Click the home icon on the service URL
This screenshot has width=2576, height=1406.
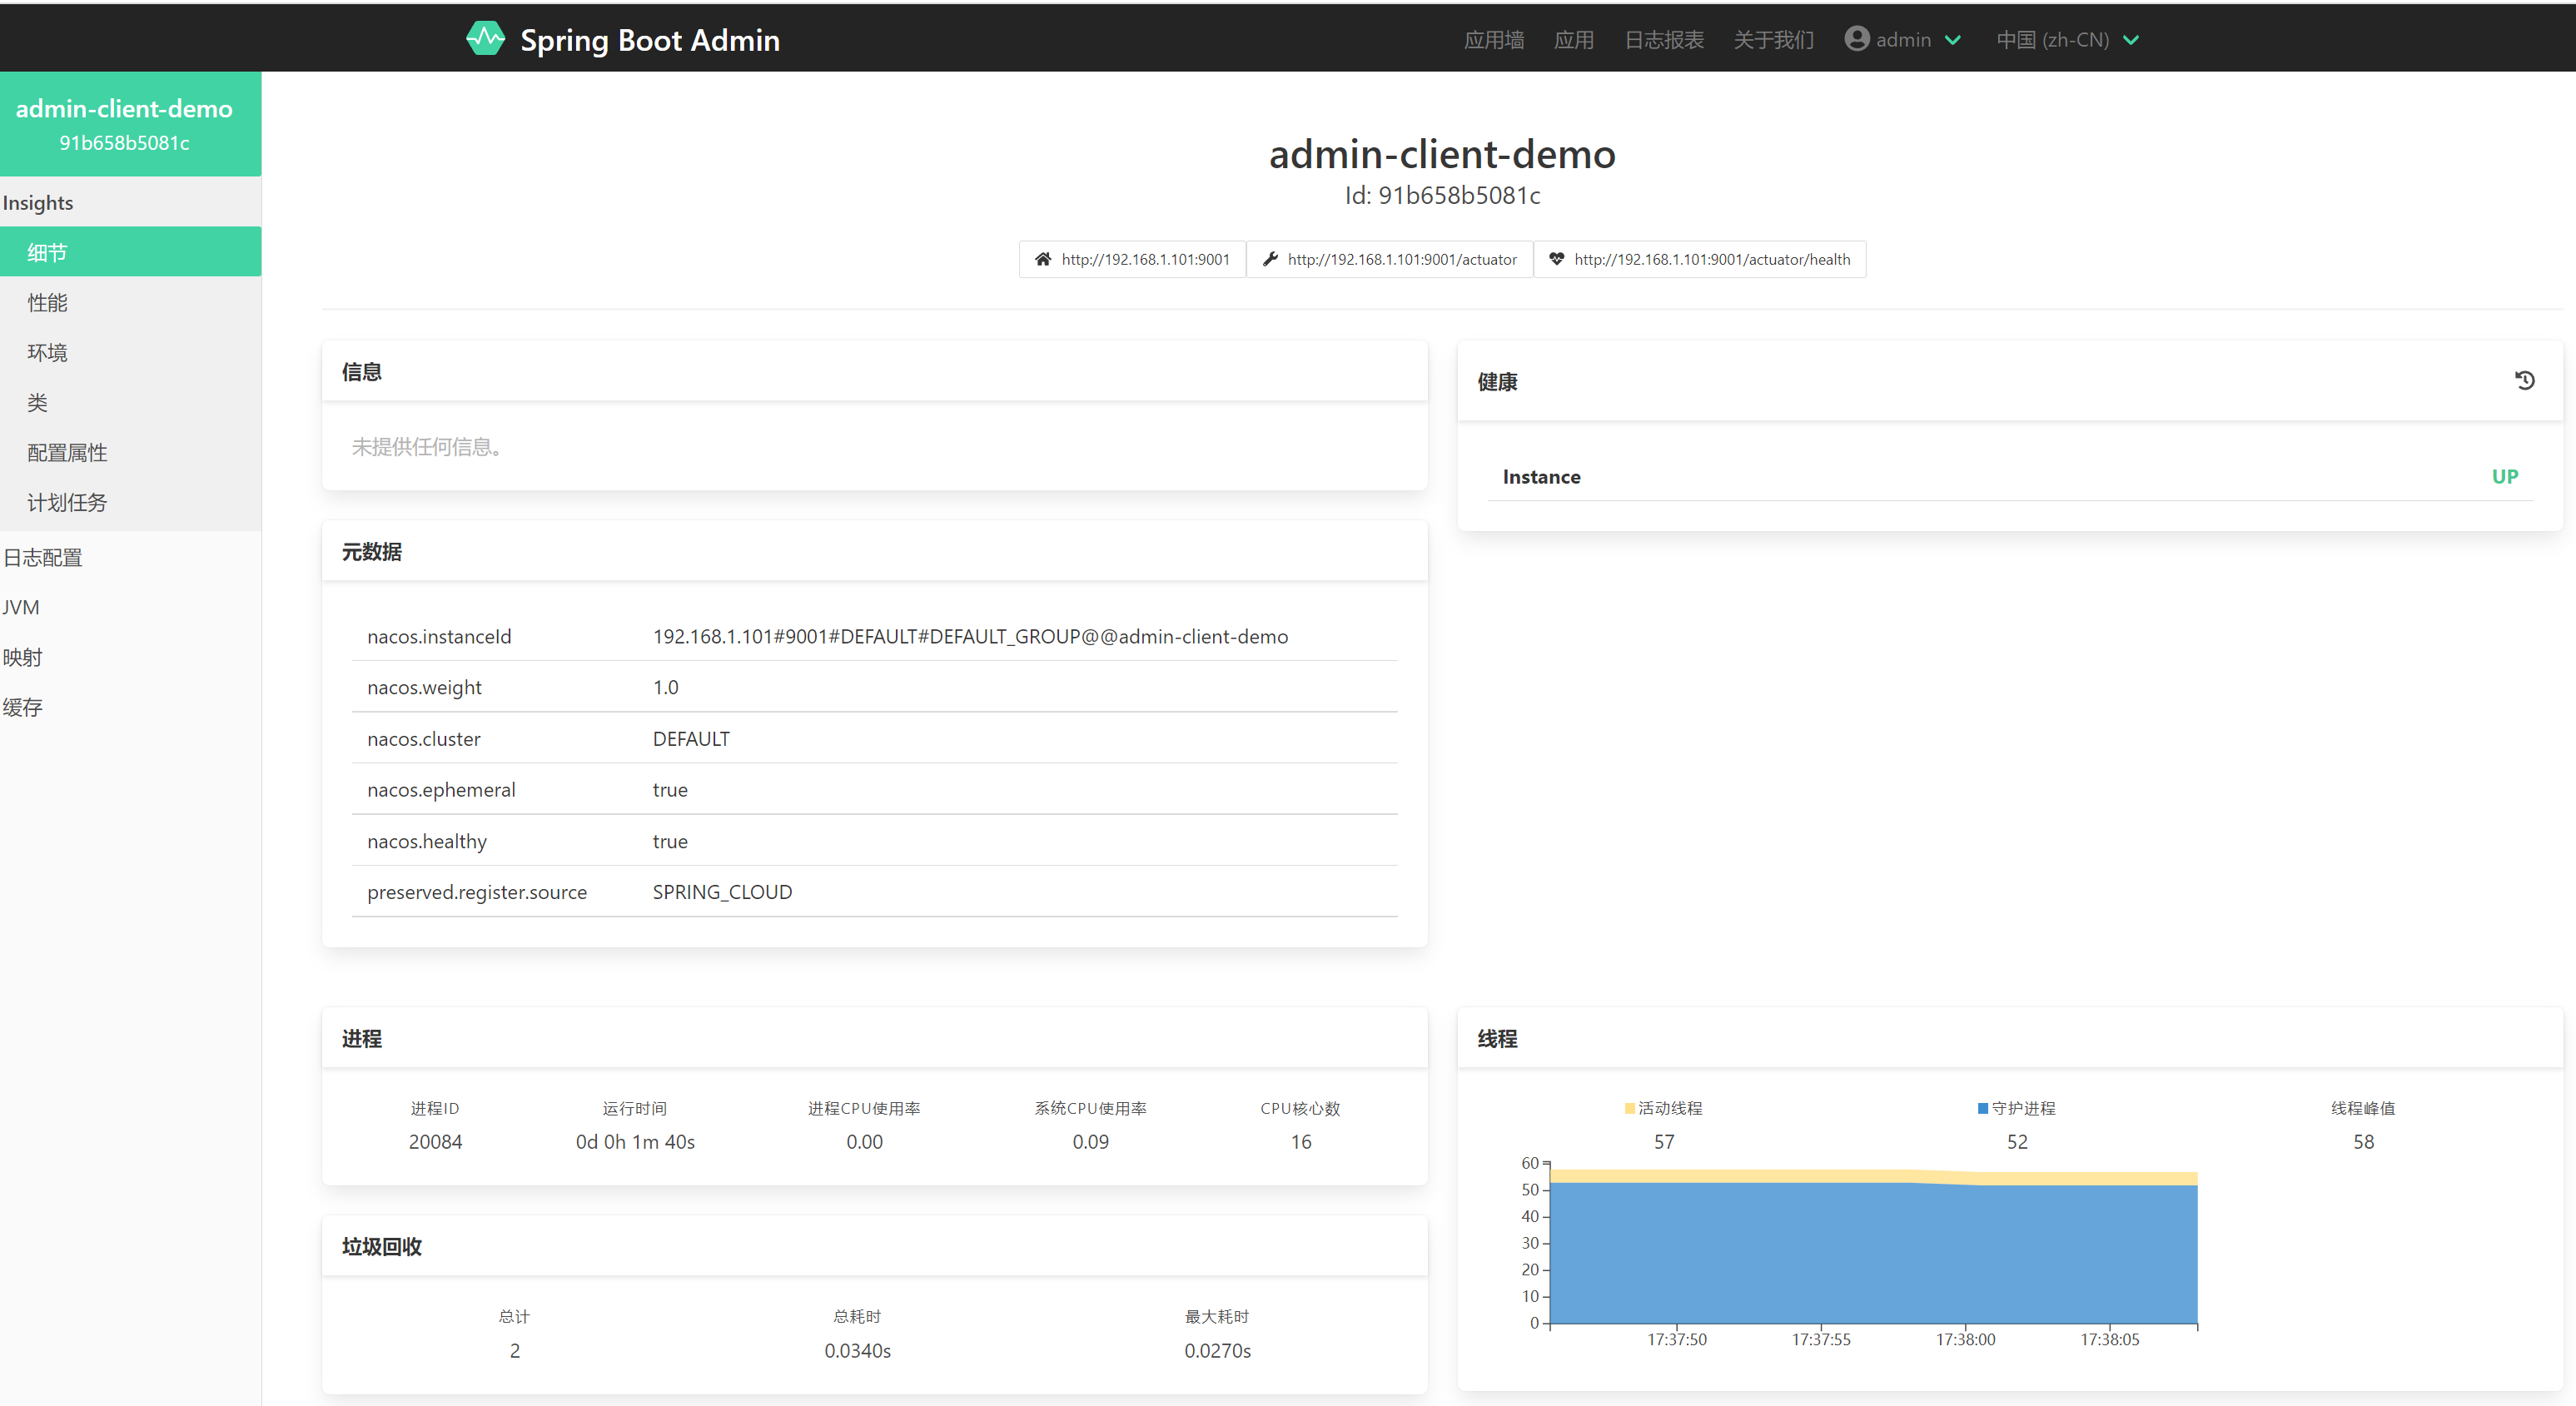pos(1043,259)
